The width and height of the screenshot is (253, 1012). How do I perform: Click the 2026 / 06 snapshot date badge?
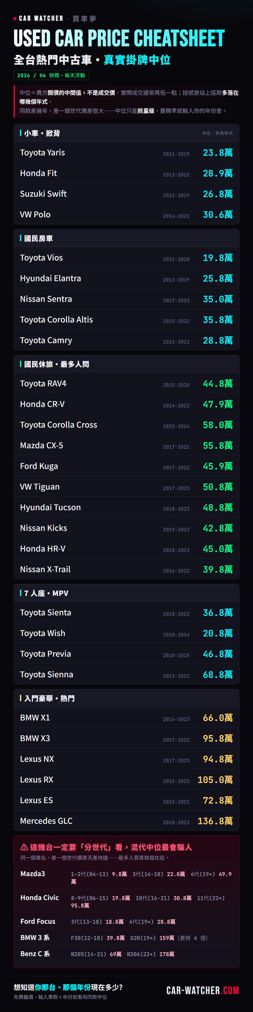tap(51, 75)
